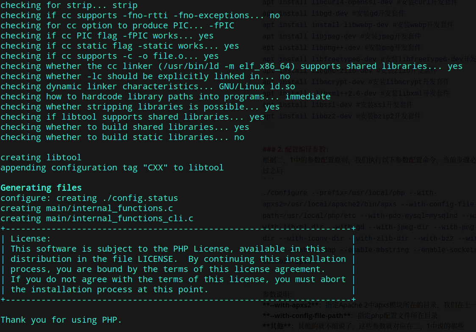The image size is (476, 332).
Task: Click the "creating main/internal_functions_cli.c" line
Action: tap(97, 218)
